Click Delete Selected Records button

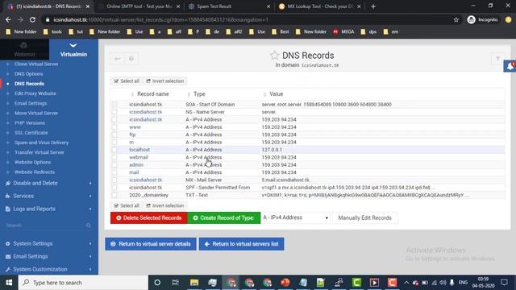(x=148, y=217)
